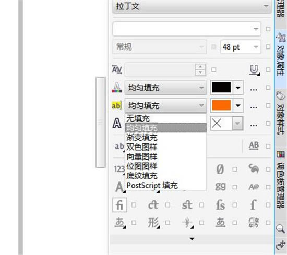Viewport: 287px width, 255px height.
Task: Click the underlined あ kana icon
Action: (120, 223)
